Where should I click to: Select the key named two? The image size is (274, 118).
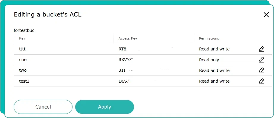coord(23,71)
